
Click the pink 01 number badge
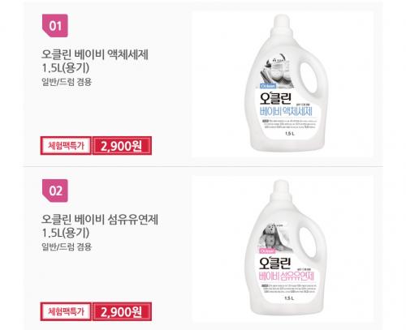pyautogui.click(x=55, y=26)
